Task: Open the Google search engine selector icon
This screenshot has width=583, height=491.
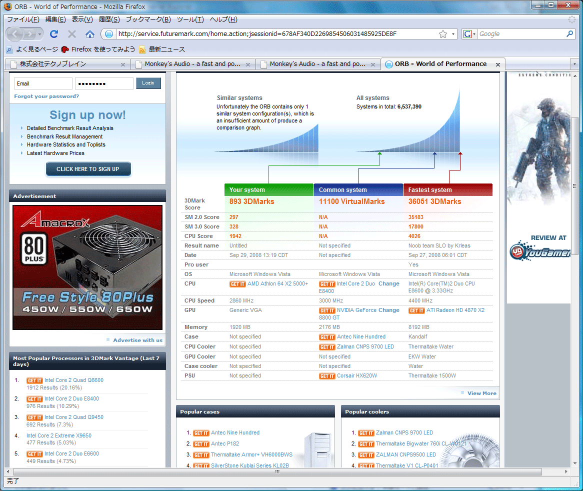Action: (x=469, y=34)
